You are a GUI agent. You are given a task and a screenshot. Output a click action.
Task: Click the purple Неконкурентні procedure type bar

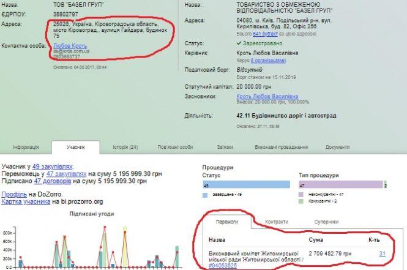(x=340, y=184)
